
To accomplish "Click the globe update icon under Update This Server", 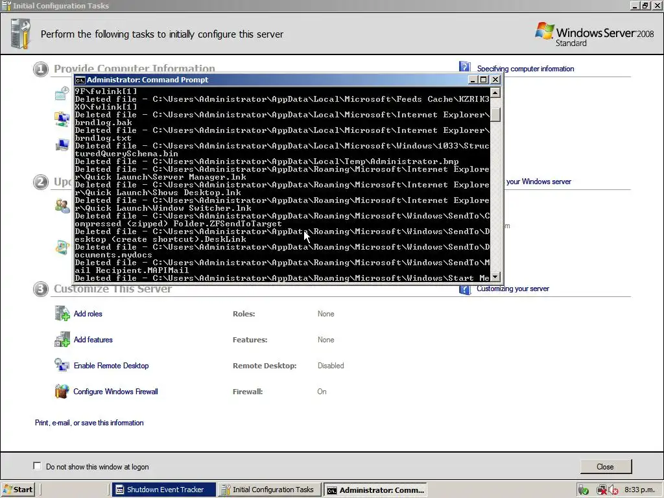I will [x=62, y=247].
